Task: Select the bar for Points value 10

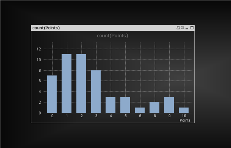Action: click(x=184, y=110)
